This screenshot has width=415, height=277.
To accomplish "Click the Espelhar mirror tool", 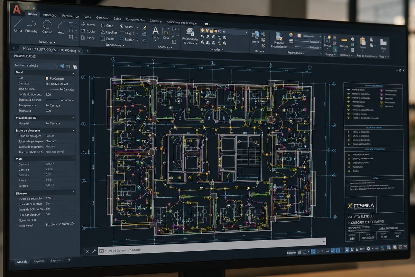I will (x=109, y=32).
